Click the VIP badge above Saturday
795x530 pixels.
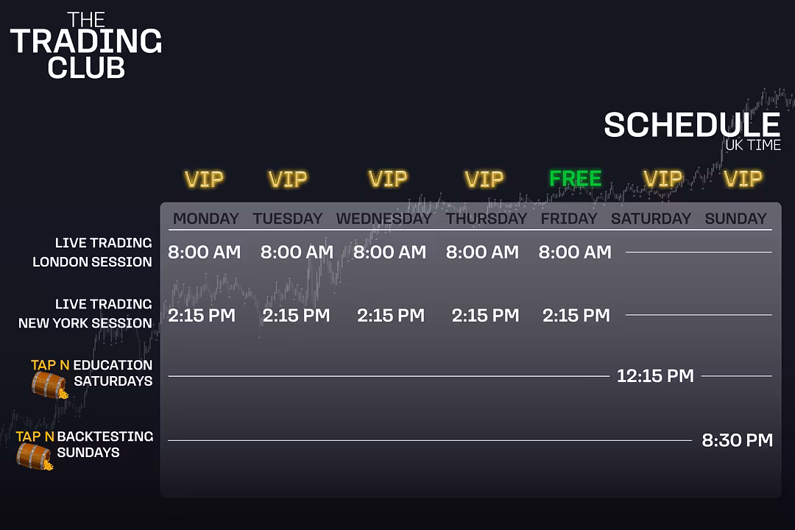coord(662,179)
